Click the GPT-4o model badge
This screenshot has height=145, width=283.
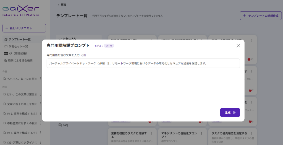pyautogui.click(x=109, y=46)
